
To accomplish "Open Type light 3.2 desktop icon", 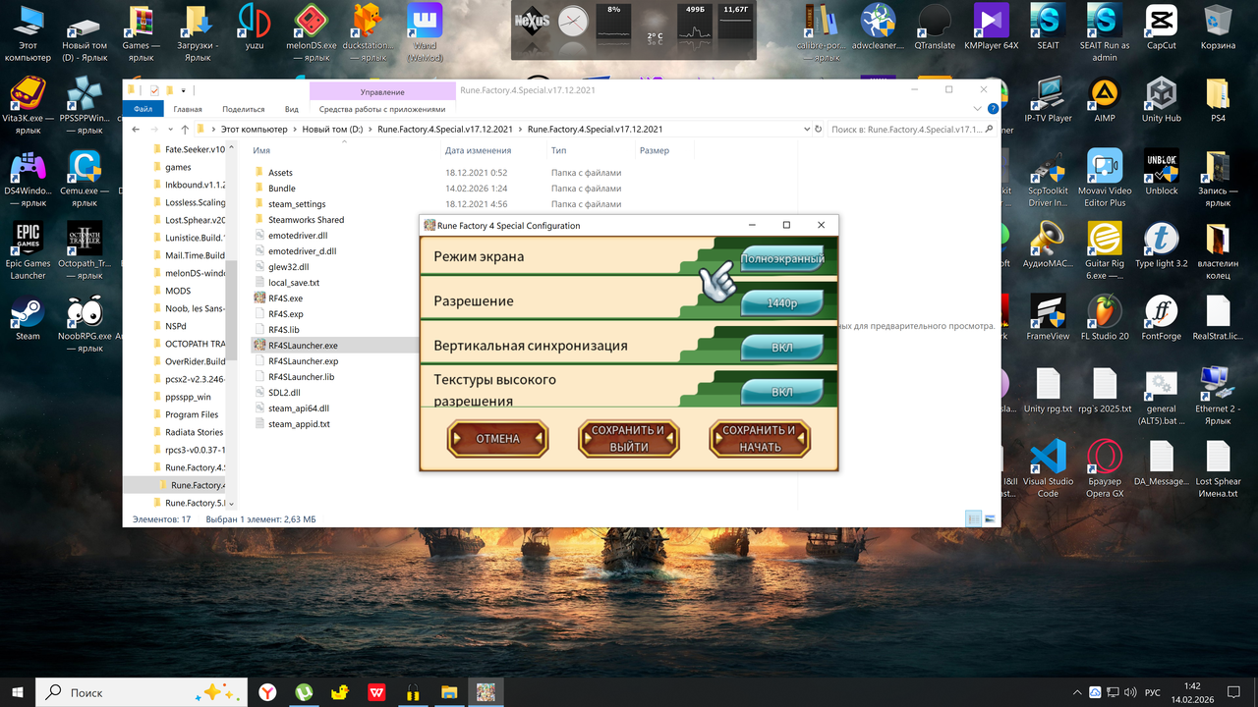I will pos(1161,245).
